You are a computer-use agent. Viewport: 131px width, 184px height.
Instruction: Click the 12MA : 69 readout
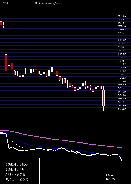pos(15,170)
